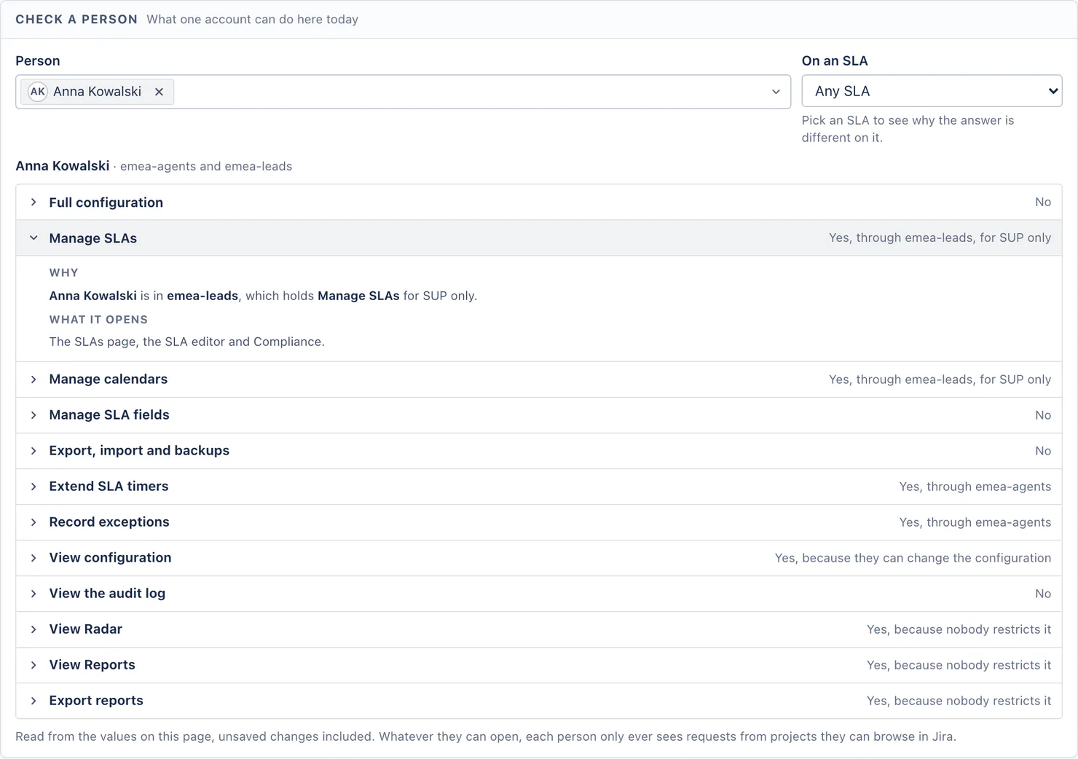
Task: Click the Manage SLAs row title
Action: [93, 238]
